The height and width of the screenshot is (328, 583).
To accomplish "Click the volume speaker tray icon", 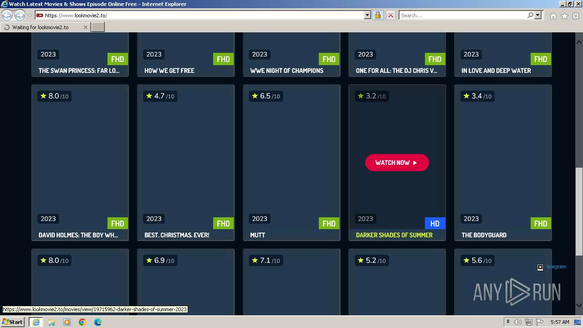I will 517,322.
